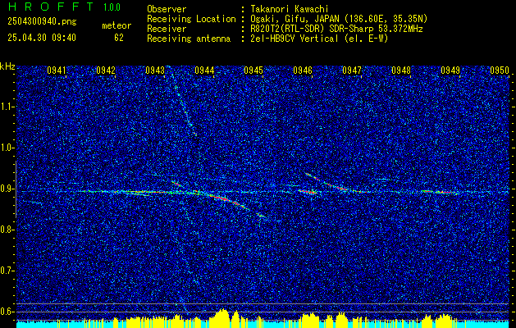Click the Receiver field label
516x328 pixels.
[167, 29]
